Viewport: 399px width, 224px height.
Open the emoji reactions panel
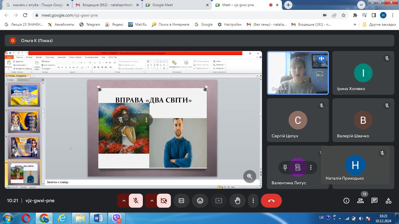pyautogui.click(x=200, y=201)
